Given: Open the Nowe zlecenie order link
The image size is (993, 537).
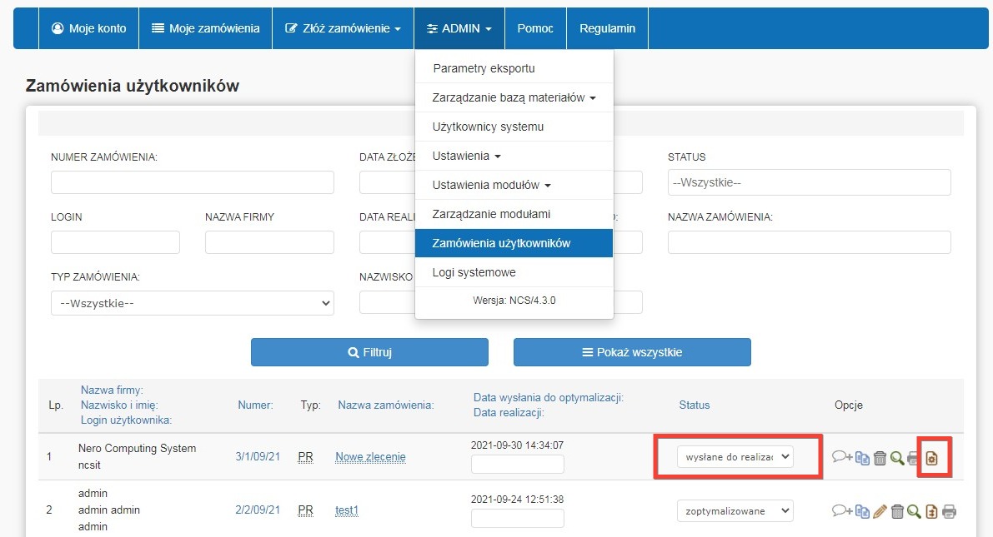Looking at the screenshot, I should [370, 457].
